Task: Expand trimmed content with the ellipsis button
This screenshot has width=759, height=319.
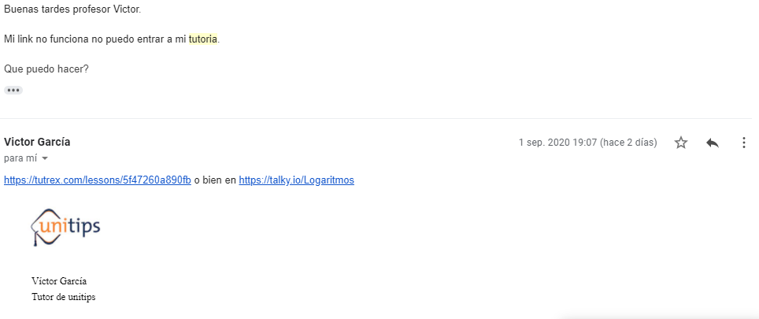Action: click(x=13, y=90)
